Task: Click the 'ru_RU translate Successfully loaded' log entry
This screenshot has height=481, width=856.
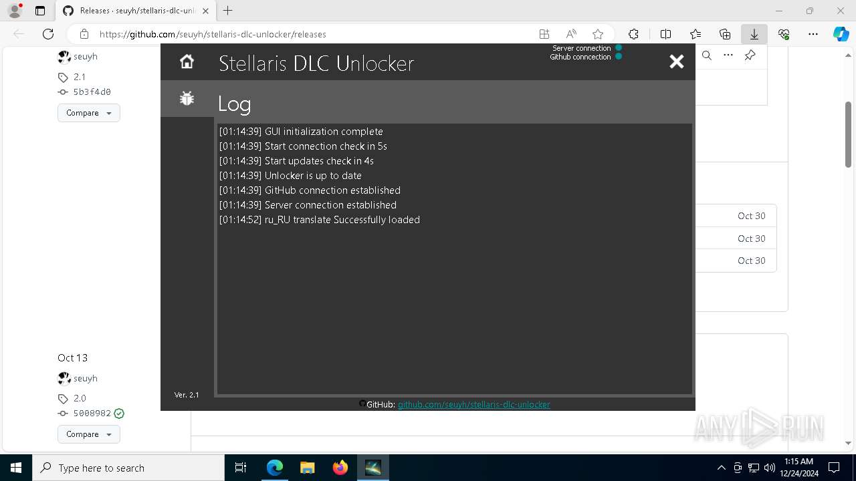Action: (320, 220)
